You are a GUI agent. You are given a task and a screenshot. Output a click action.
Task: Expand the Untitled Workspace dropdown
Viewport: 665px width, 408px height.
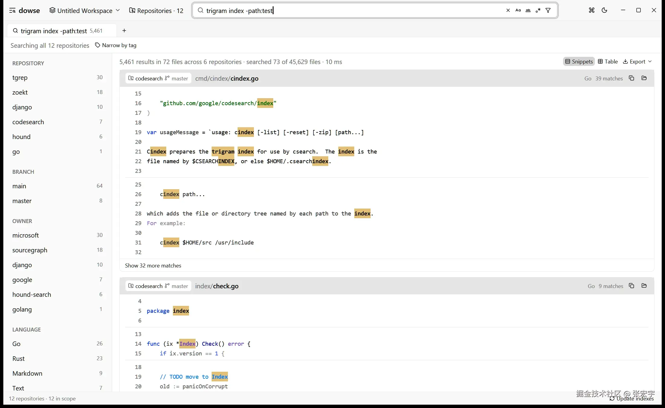85,11
